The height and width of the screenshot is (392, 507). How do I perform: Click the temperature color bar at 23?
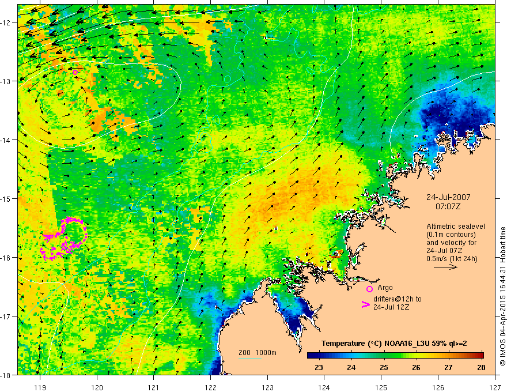[319, 355]
